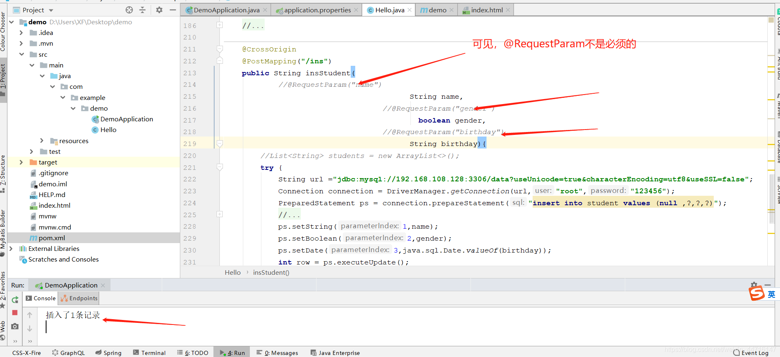Open Colour Chooser side panel
Viewport: 780px width, 357px height.
click(x=3, y=32)
